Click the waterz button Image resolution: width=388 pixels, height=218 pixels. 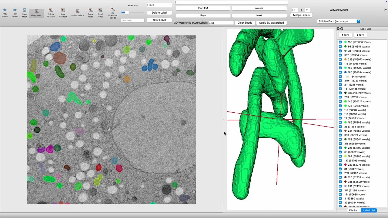point(259,8)
